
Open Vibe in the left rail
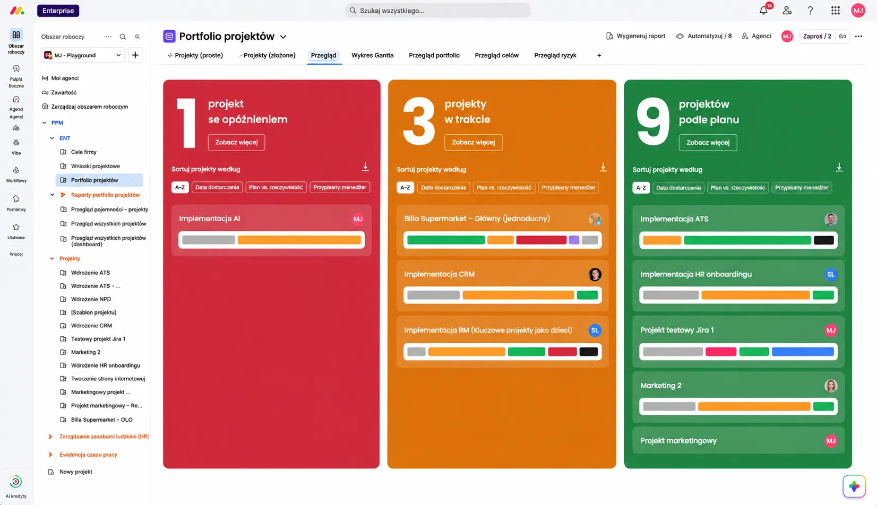(x=16, y=147)
